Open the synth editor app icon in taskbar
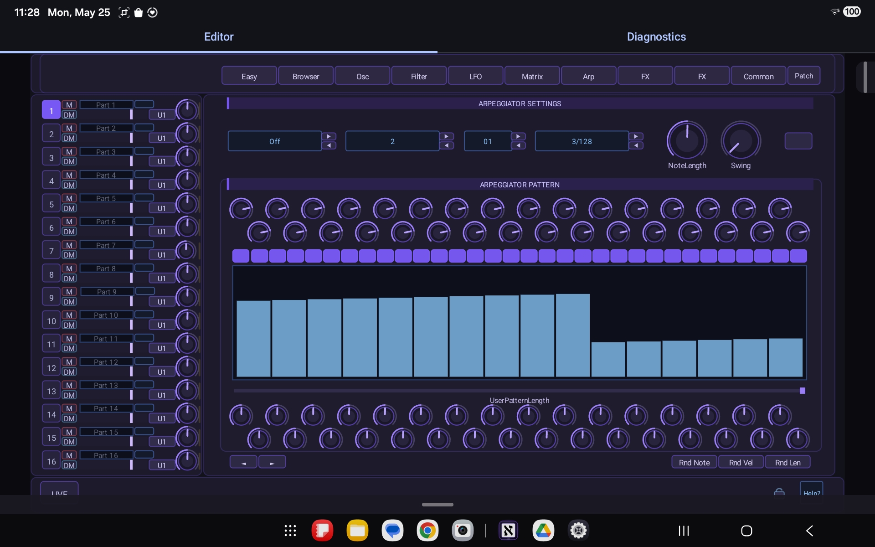 pyautogui.click(x=508, y=531)
